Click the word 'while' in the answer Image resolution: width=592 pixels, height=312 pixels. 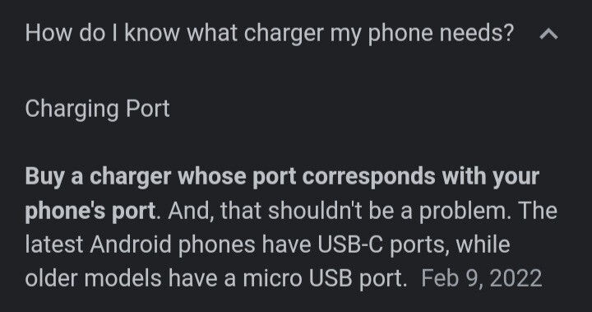click(x=483, y=244)
